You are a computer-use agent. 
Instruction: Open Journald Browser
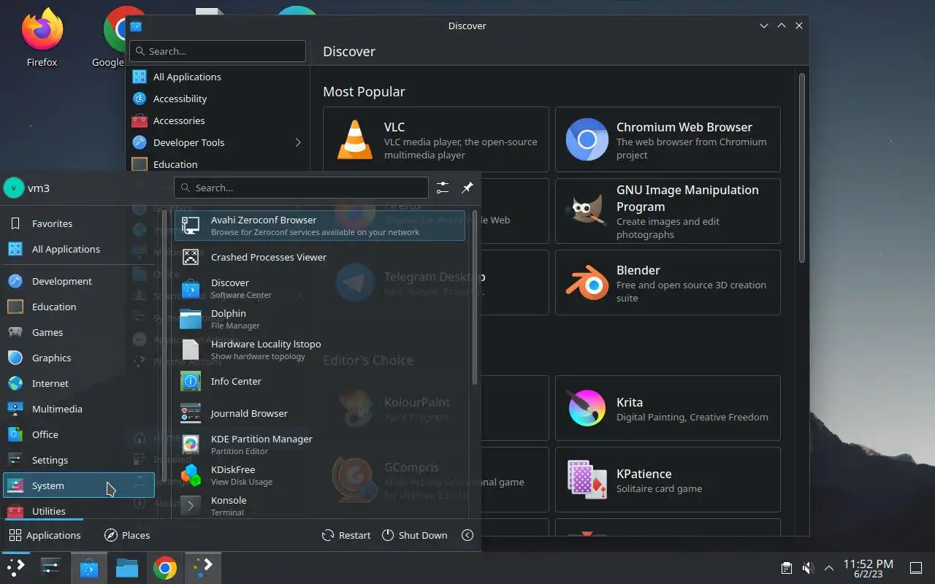pyautogui.click(x=320, y=413)
